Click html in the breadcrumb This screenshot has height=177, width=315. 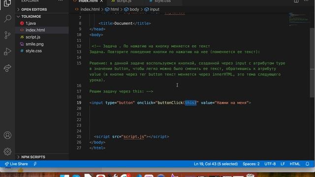click(x=114, y=9)
